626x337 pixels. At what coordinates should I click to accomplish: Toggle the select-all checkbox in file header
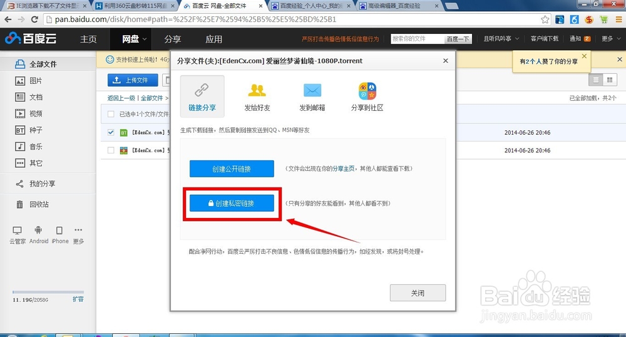click(111, 114)
